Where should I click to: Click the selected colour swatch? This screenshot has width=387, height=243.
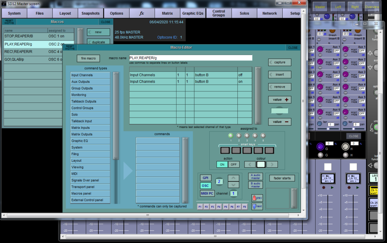click(x=261, y=164)
